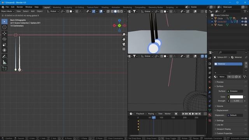Hide Circle in viewport via eye icon
This screenshot has width=249, height=140.
[242, 18]
